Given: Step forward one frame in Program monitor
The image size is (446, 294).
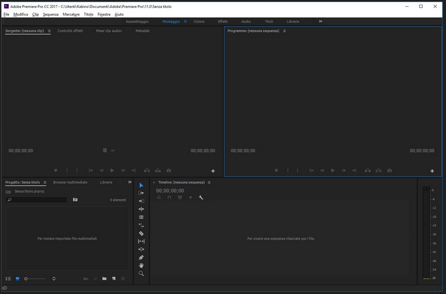Looking at the screenshot, I should coord(344,170).
